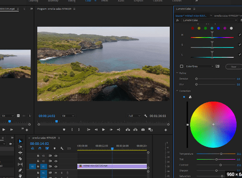Enable the Color/Gray mask checkbox
Image resolution: width=242 pixels, height=178 pixels.
[x=182, y=66]
